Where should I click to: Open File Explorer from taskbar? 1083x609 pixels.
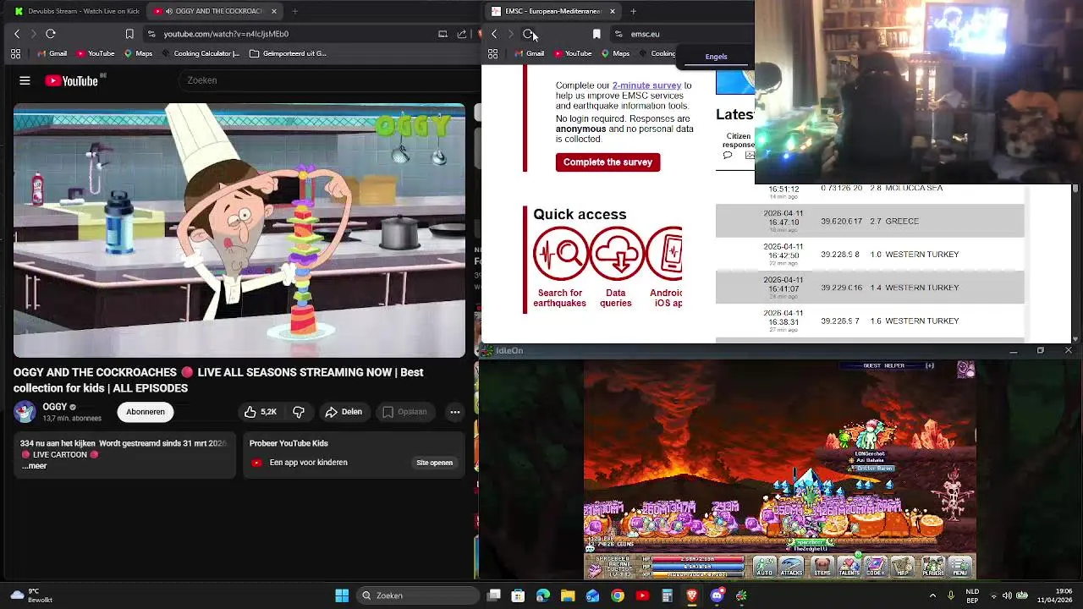[x=568, y=595]
